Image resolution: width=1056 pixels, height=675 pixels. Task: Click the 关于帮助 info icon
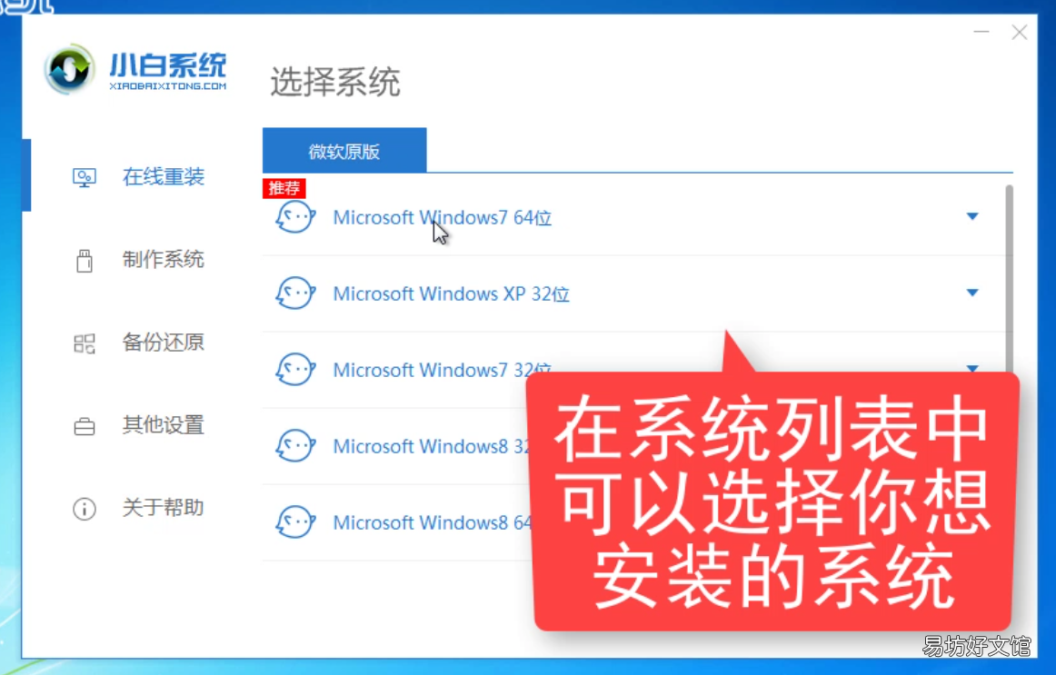(x=85, y=509)
